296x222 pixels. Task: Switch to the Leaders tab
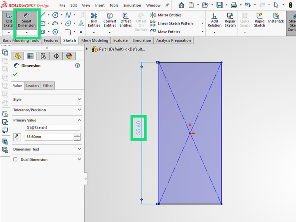33,86
